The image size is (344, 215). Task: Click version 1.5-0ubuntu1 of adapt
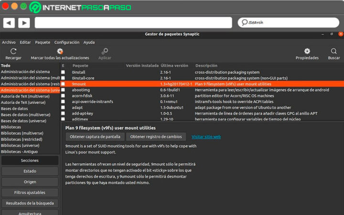172,107
